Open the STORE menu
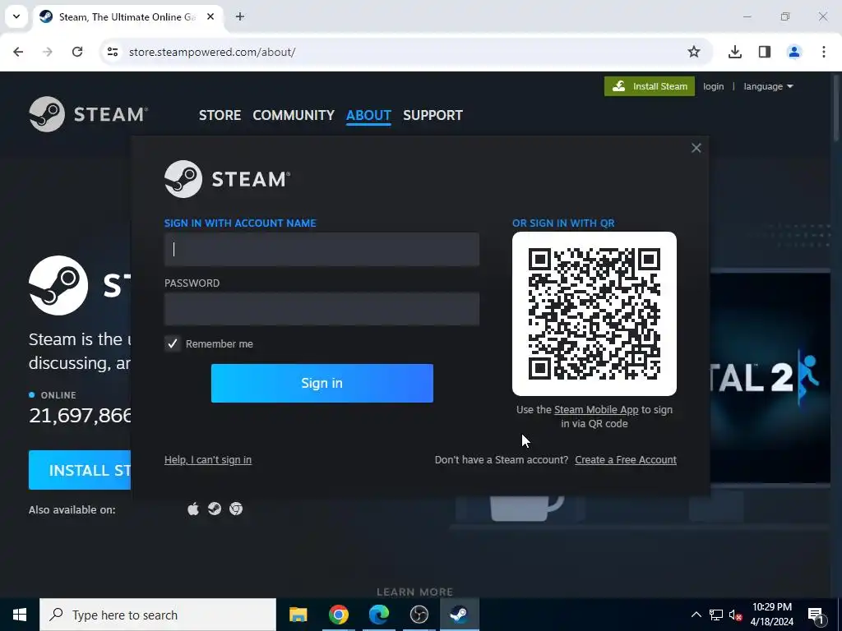The height and width of the screenshot is (631, 842). coord(220,115)
